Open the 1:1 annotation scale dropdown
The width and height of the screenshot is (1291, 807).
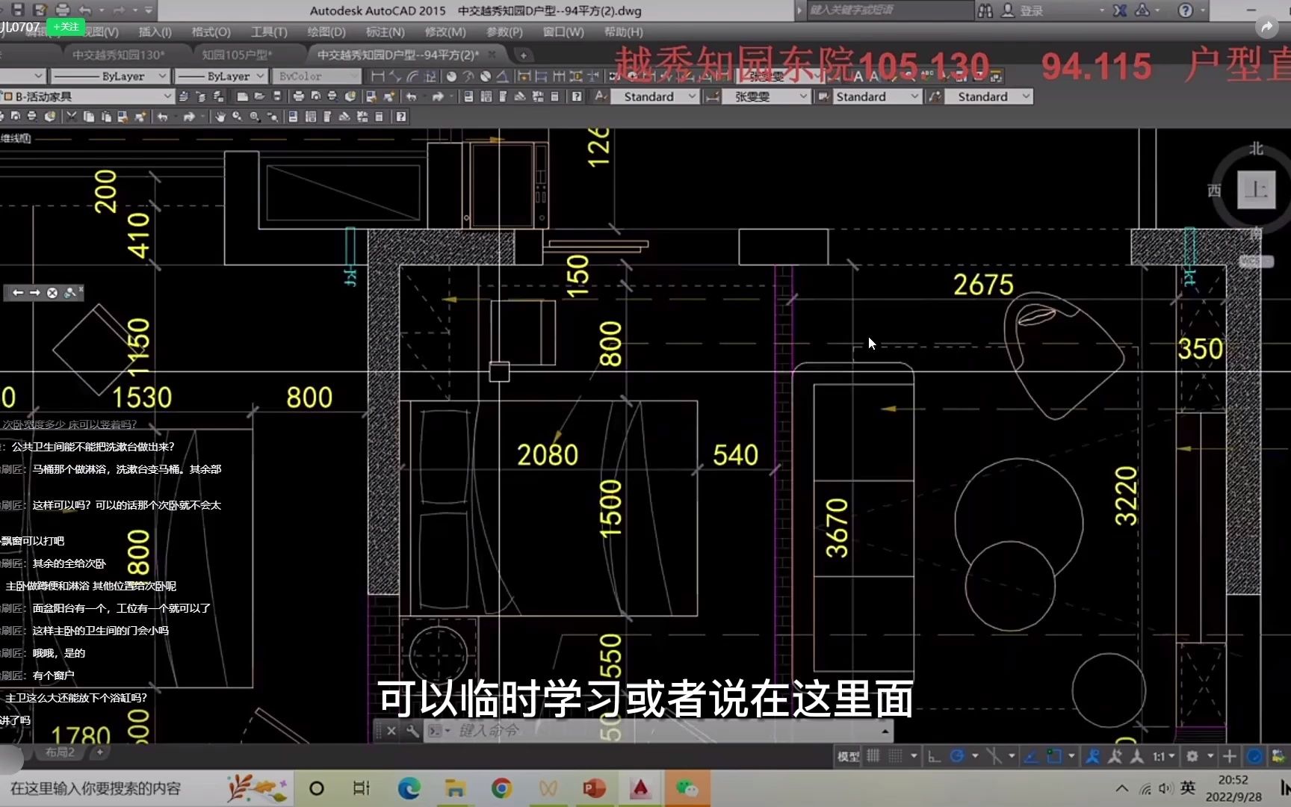[1163, 756]
